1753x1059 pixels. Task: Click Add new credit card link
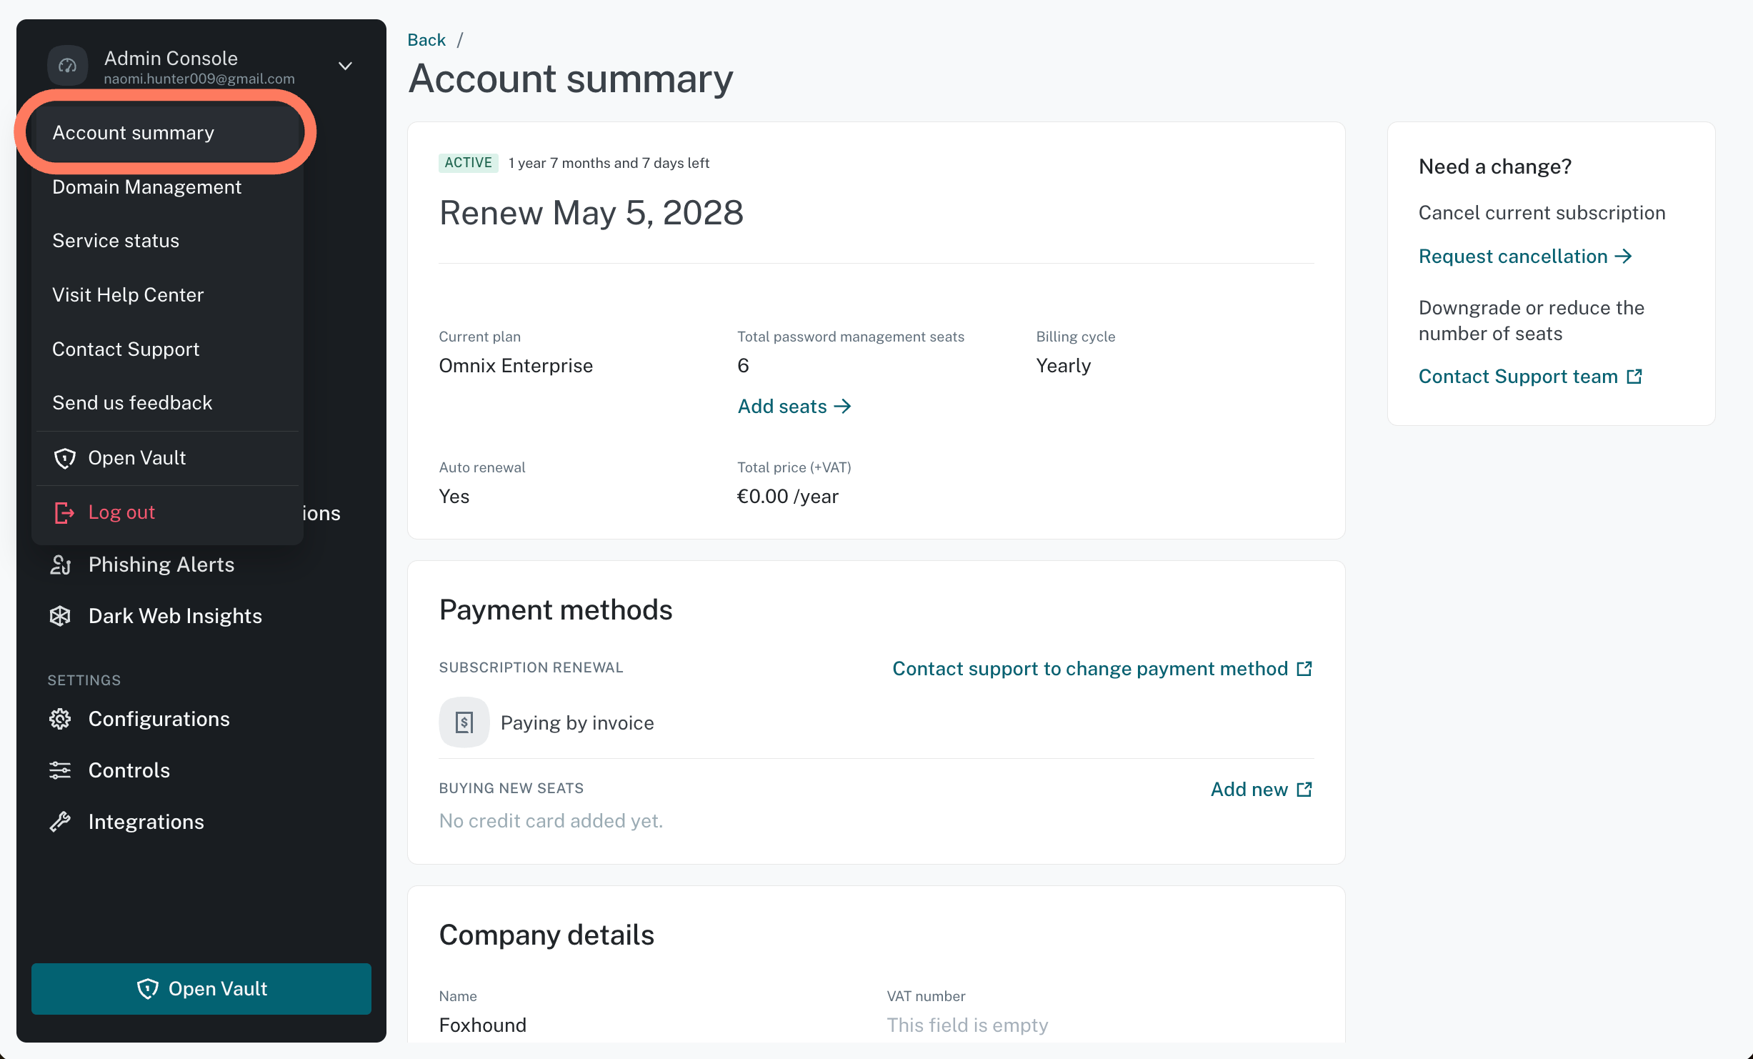click(1262, 790)
